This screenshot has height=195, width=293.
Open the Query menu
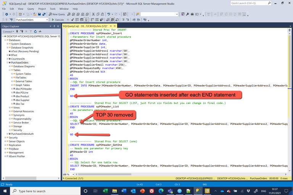(31, 8)
